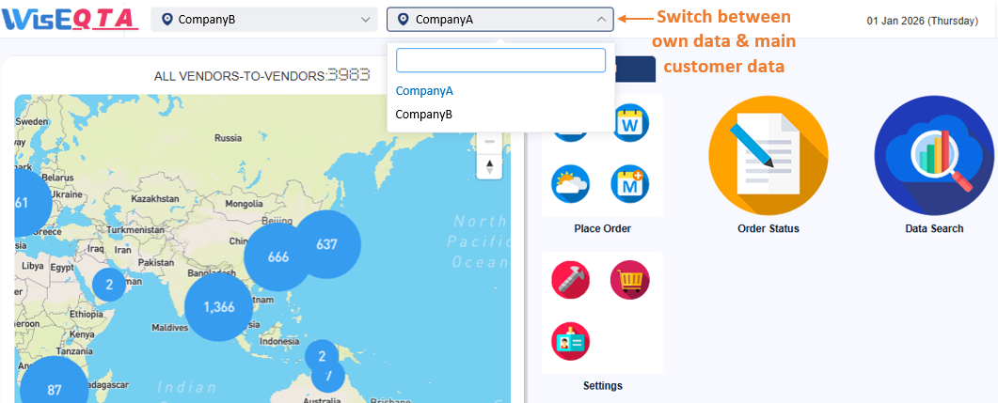Open the screw bolt settings icon
Screen dimensions: 998x403
[571, 280]
